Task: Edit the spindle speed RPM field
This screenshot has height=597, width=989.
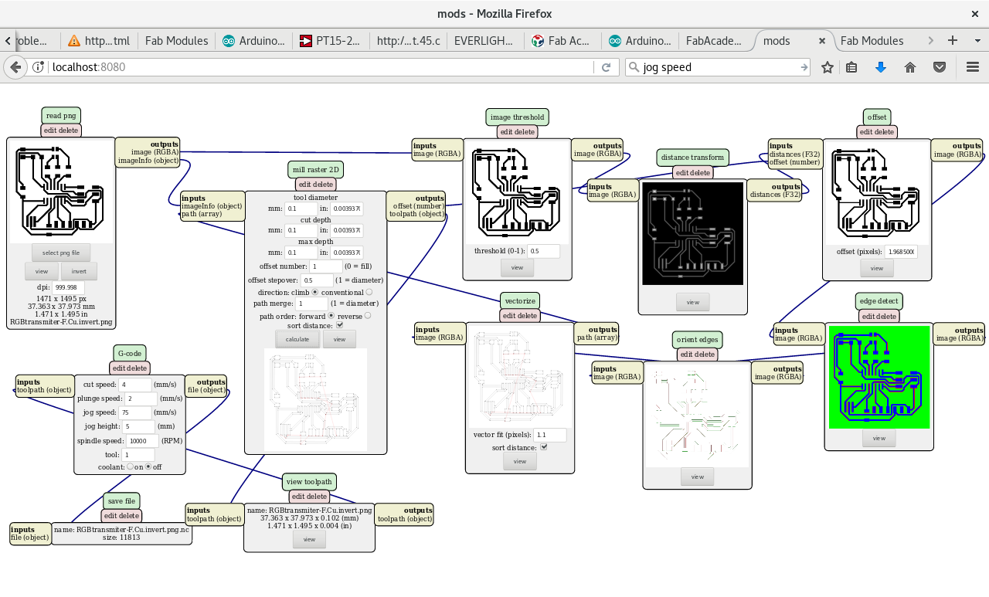Action: pos(141,441)
